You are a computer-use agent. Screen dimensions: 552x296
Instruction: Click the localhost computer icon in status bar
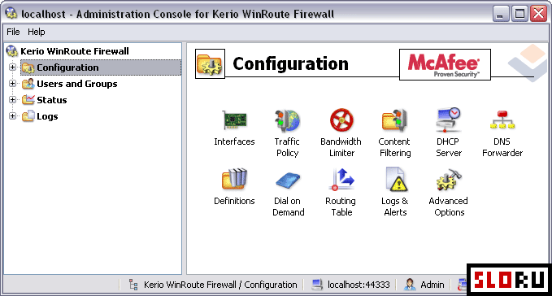point(317,285)
